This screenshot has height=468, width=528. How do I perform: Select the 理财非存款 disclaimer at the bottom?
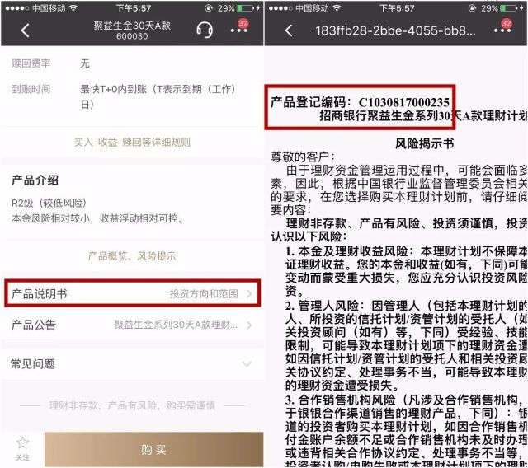click(x=132, y=405)
